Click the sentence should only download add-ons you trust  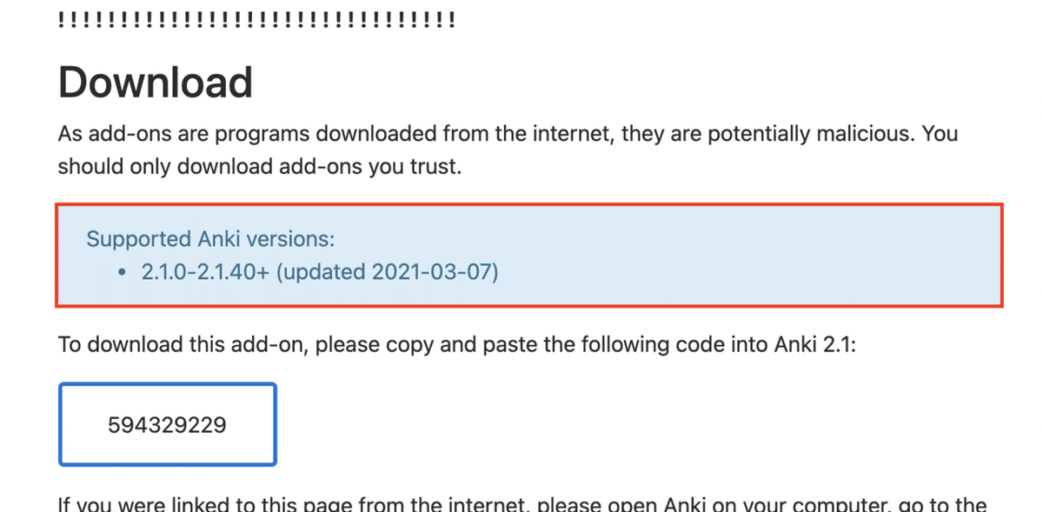[x=259, y=166]
